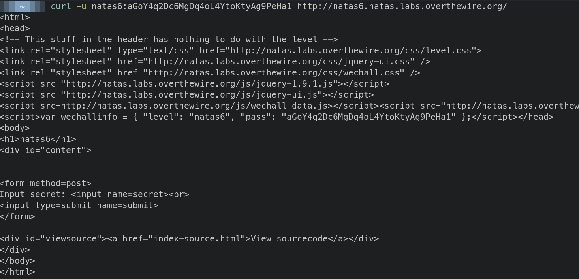Click the div id="content" line

(45, 150)
